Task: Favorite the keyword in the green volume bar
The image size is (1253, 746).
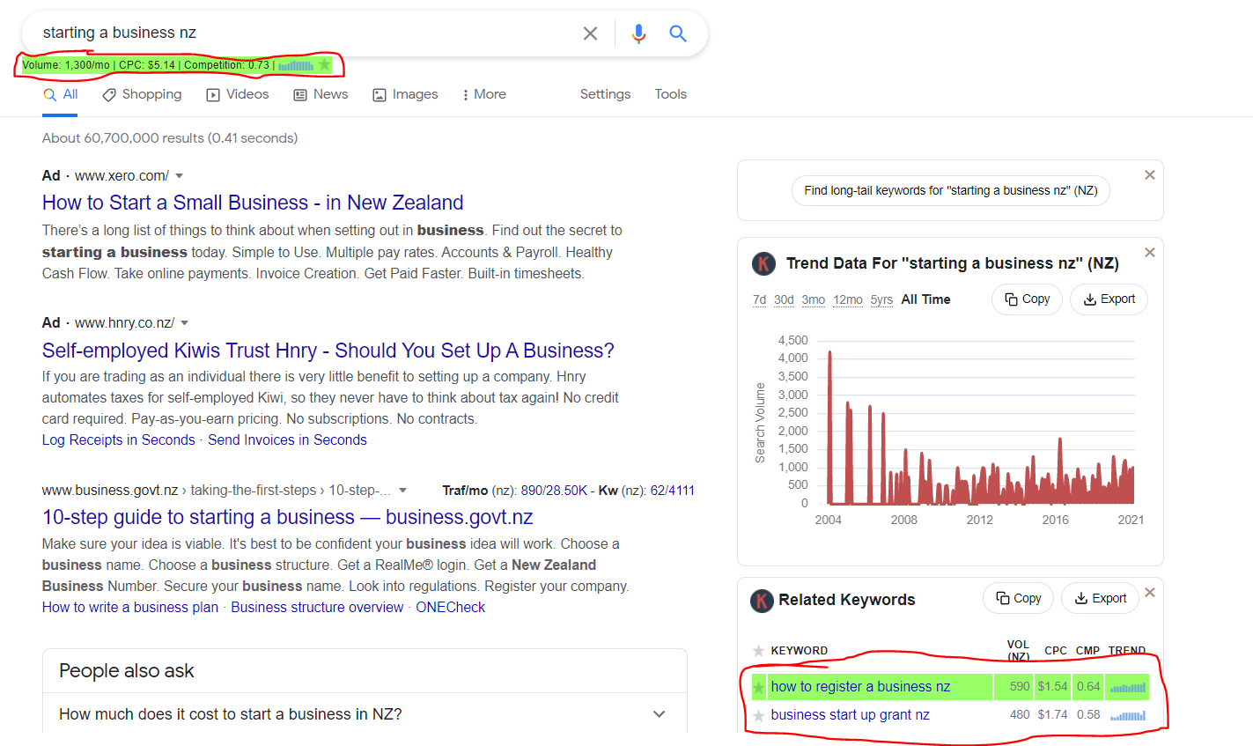Action: pyautogui.click(x=325, y=64)
